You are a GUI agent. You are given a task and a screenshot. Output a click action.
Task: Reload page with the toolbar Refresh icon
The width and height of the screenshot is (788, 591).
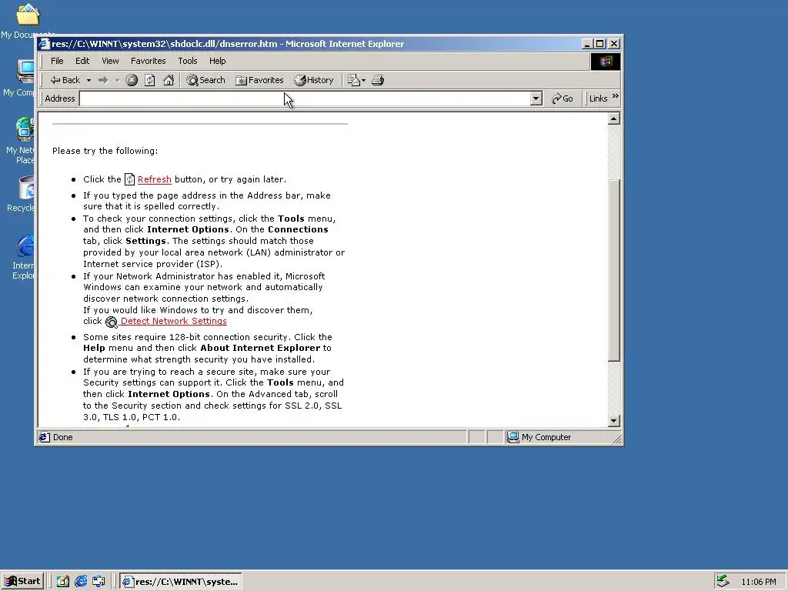pyautogui.click(x=150, y=80)
